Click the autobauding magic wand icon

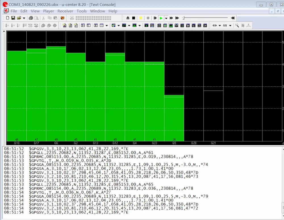[237, 25]
